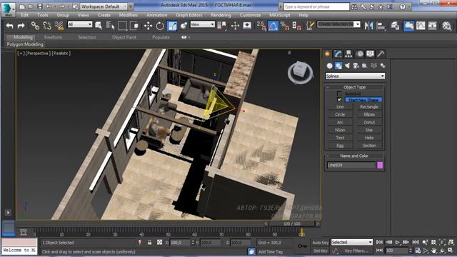Click the Donut spline button
The image size is (457, 257).
tap(369, 122)
